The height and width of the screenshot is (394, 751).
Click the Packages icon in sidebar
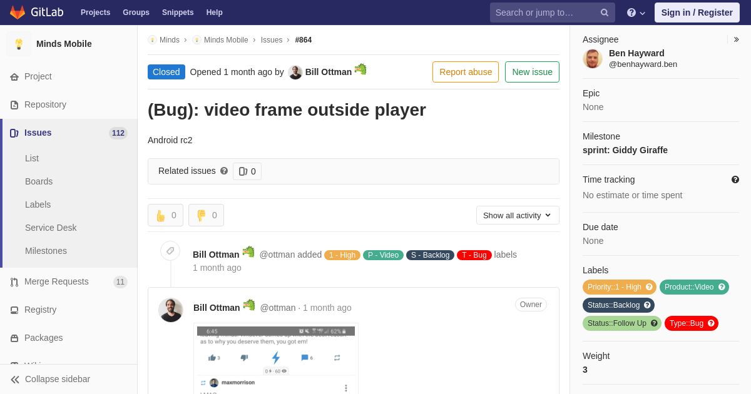point(14,338)
